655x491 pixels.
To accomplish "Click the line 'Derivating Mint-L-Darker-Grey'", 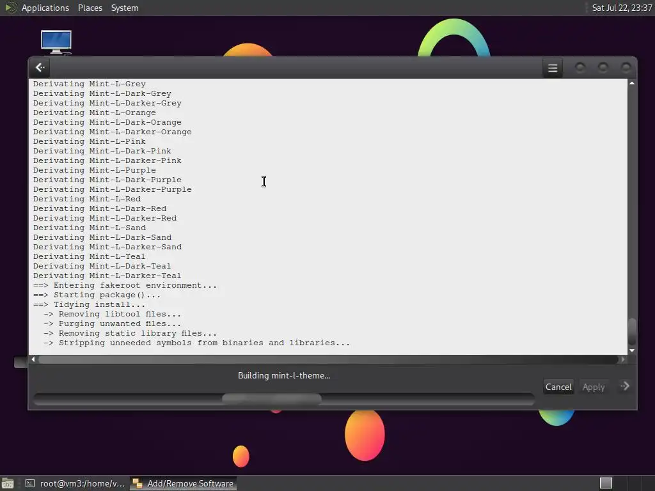I will click(x=107, y=103).
